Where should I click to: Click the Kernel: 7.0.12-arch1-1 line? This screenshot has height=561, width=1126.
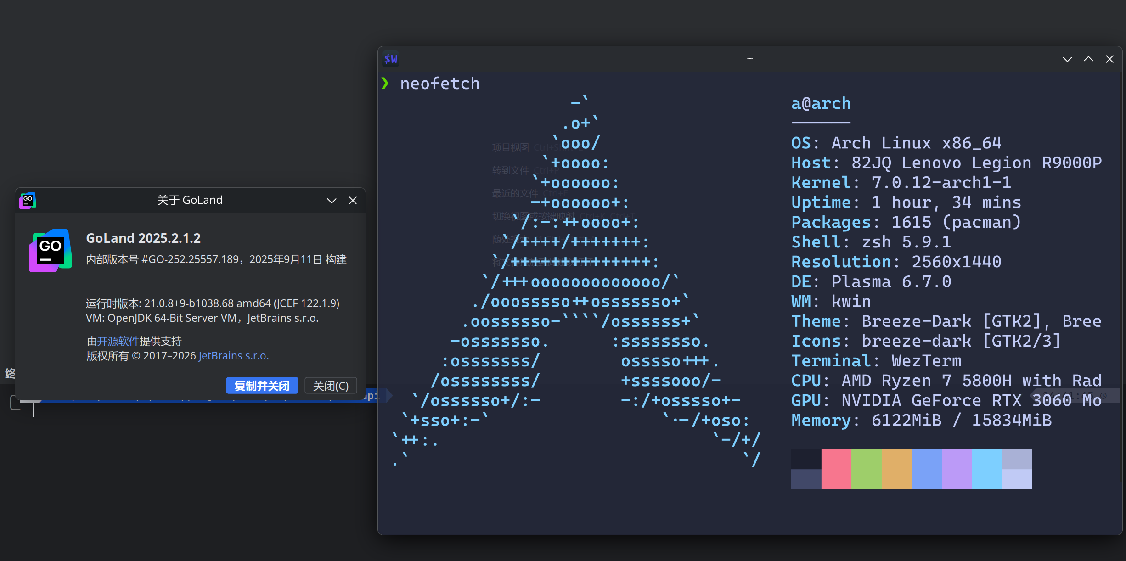(x=901, y=183)
